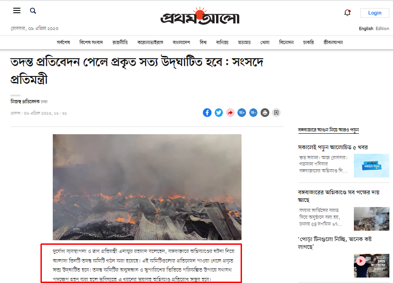Switch to English Edition
The image size is (393, 283).
pyautogui.click(x=374, y=29)
